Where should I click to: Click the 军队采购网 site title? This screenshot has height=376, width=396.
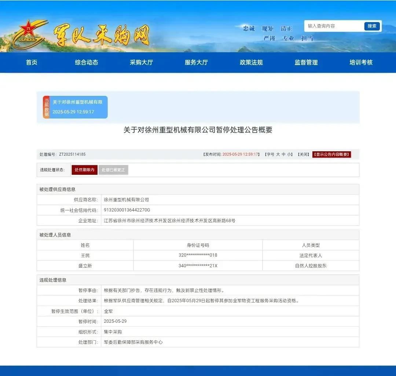point(101,35)
